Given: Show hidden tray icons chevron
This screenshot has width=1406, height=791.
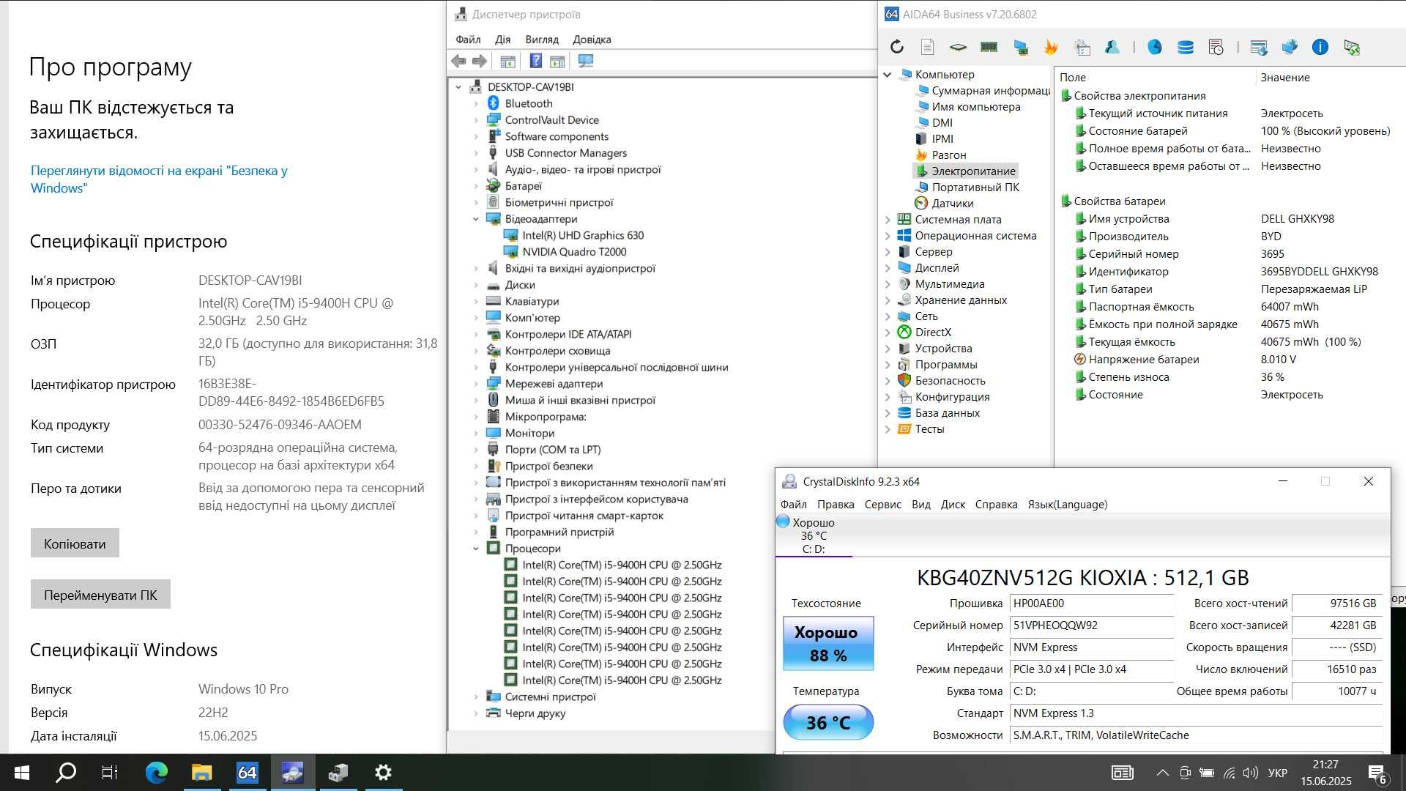Looking at the screenshot, I should pos(1162,773).
